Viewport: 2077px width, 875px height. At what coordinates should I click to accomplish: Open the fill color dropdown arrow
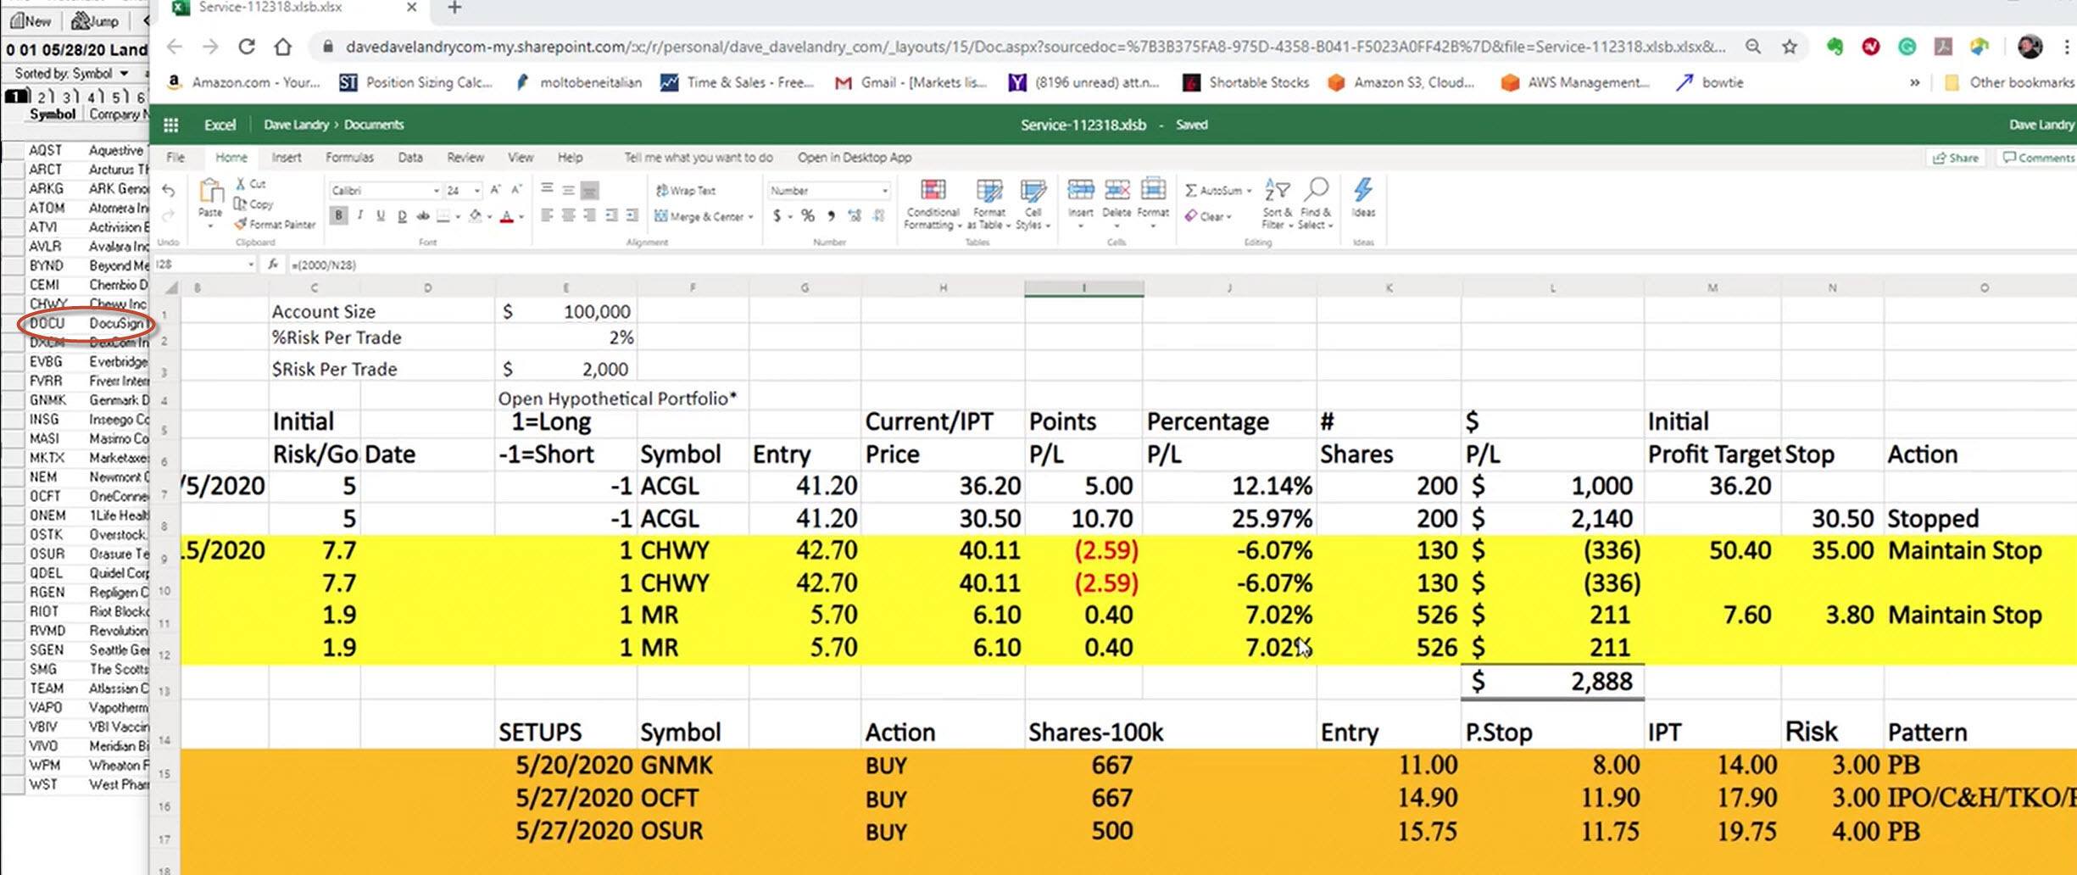489,217
